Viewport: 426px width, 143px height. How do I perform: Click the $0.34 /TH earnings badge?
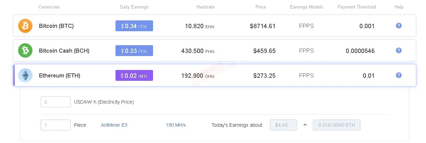(134, 26)
